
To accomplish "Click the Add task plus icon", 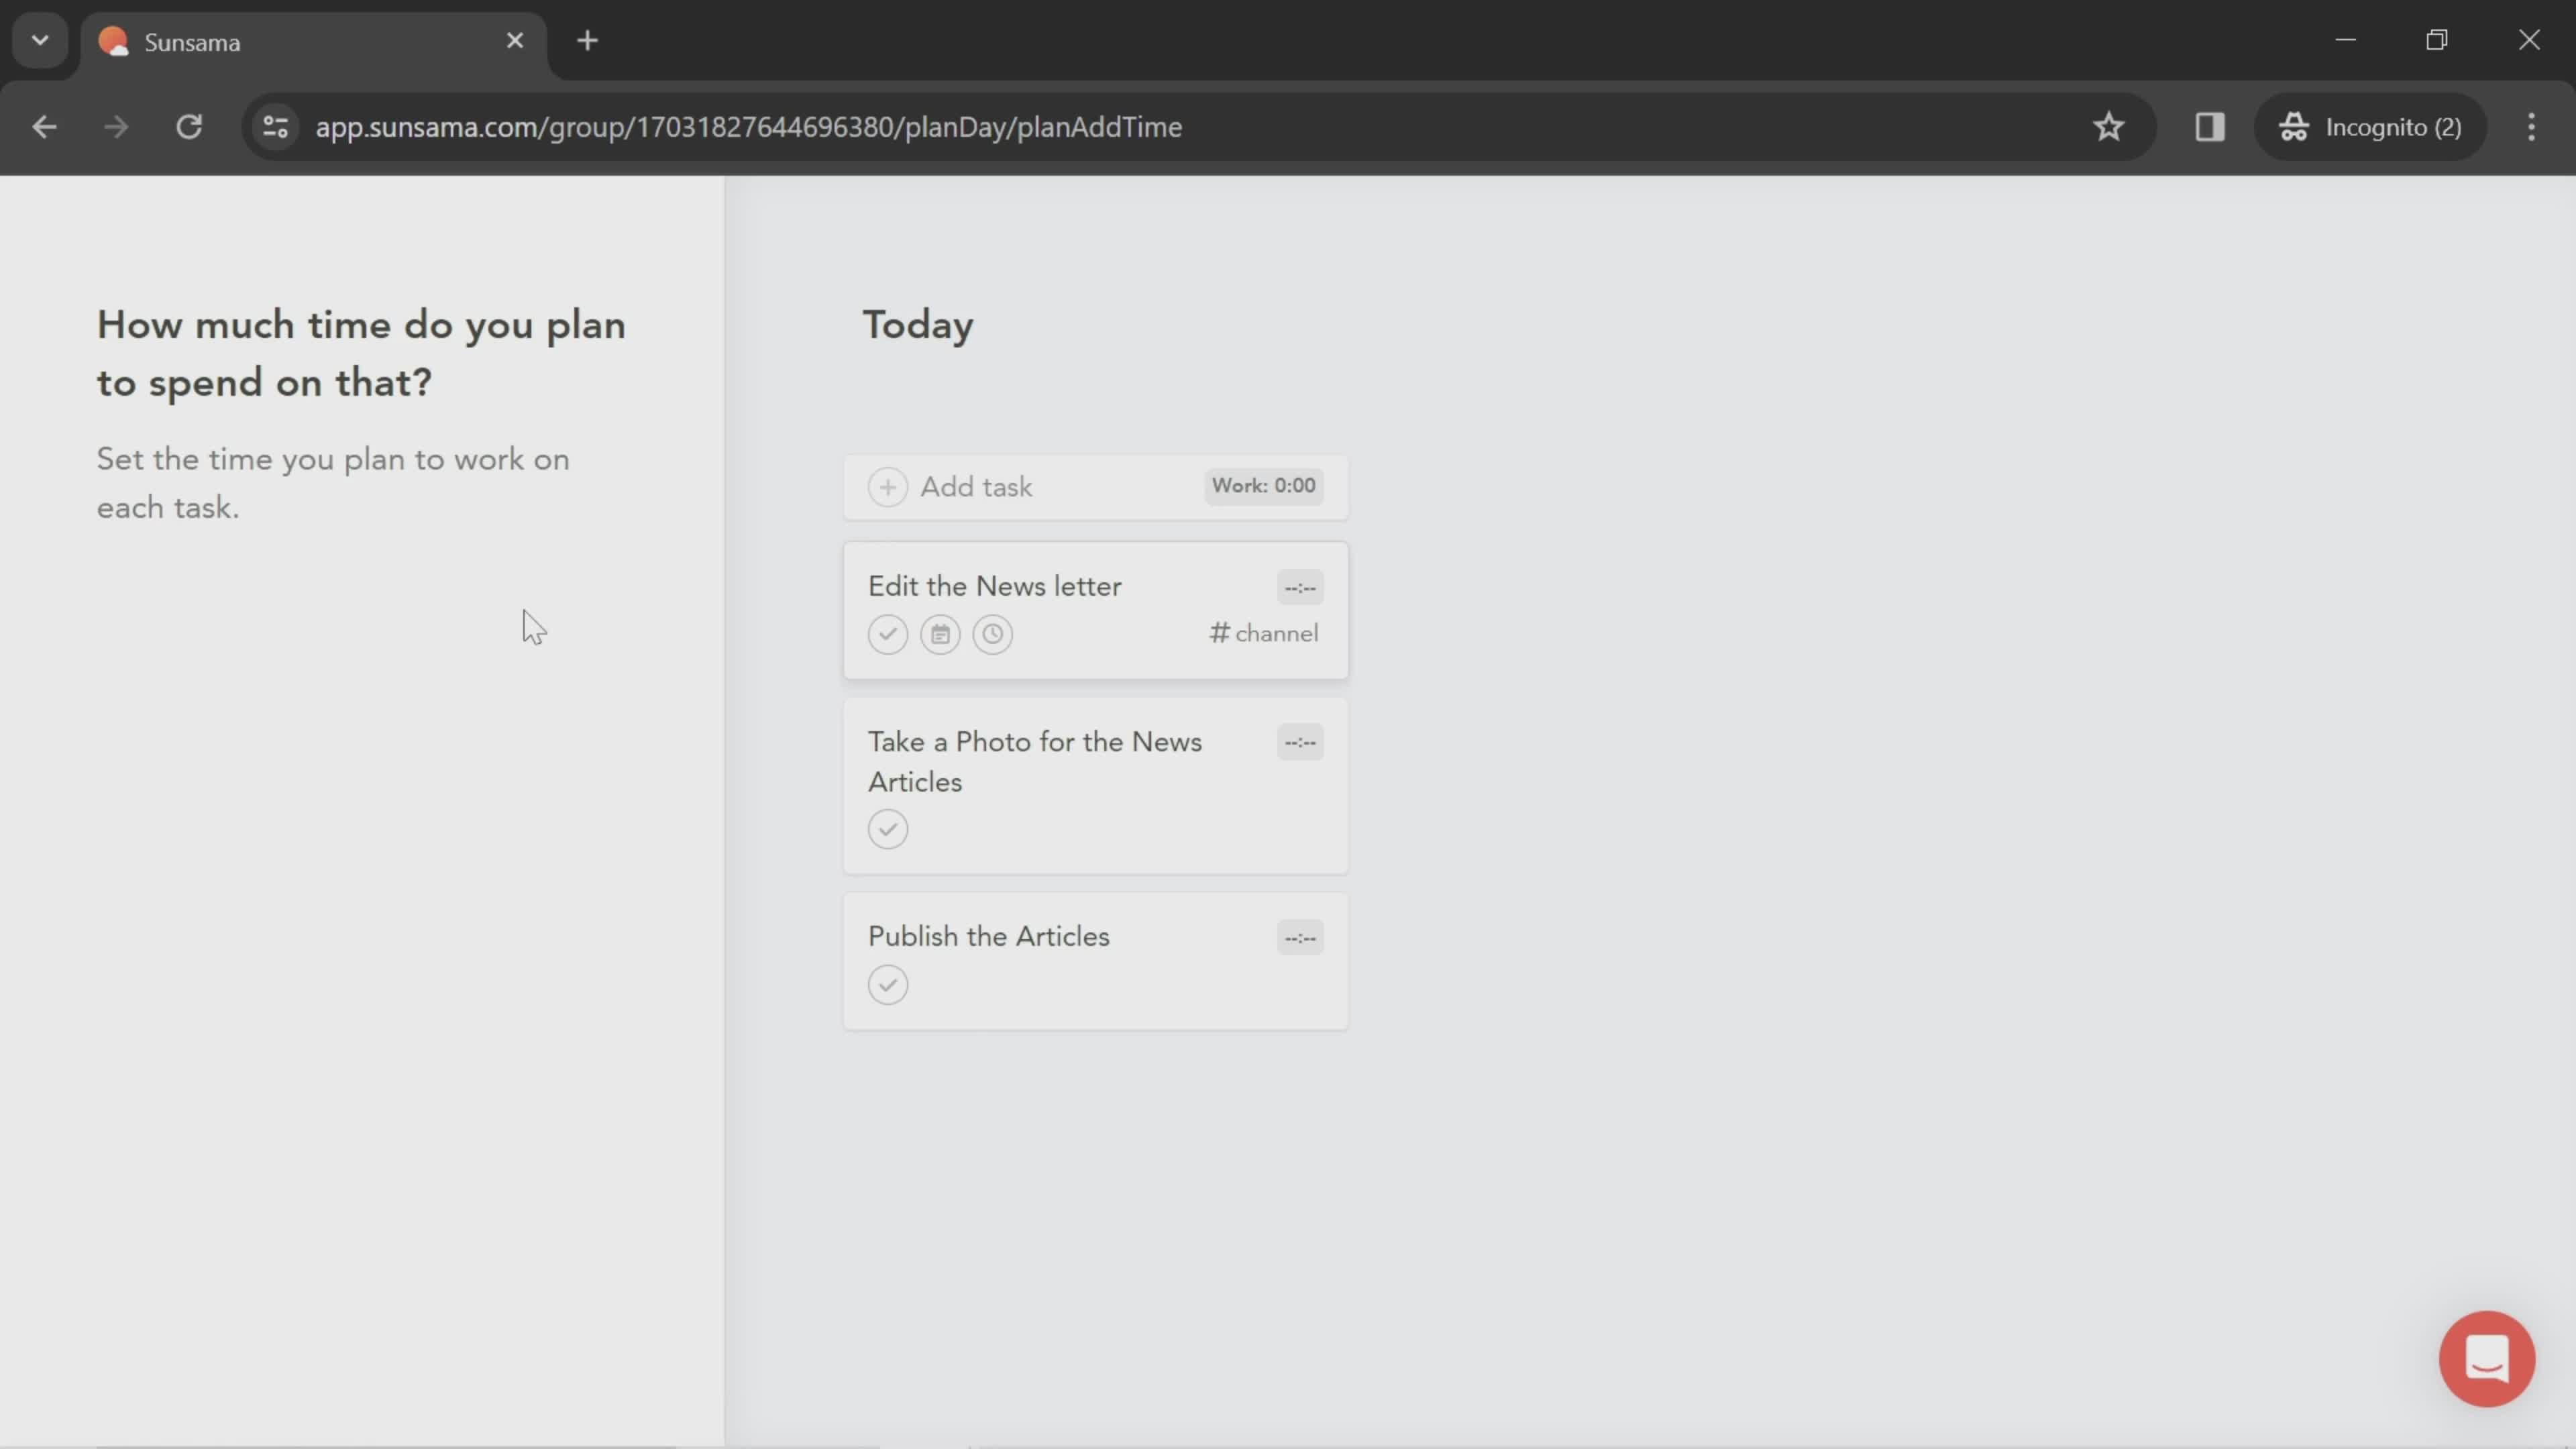I will [x=887, y=487].
